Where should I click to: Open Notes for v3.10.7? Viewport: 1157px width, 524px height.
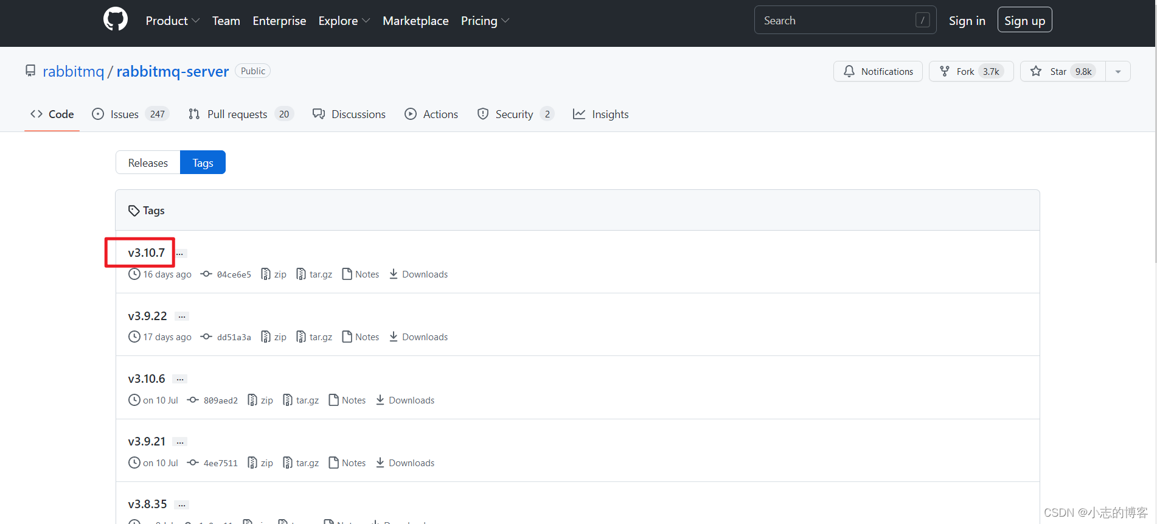click(x=361, y=274)
